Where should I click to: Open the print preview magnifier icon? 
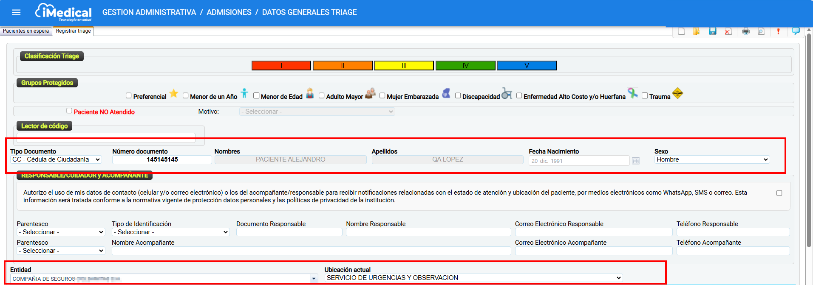761,31
